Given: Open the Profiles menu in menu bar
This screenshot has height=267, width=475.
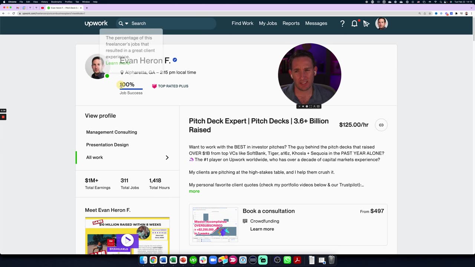Looking at the screenshot, I should pyautogui.click(x=69, y=2).
